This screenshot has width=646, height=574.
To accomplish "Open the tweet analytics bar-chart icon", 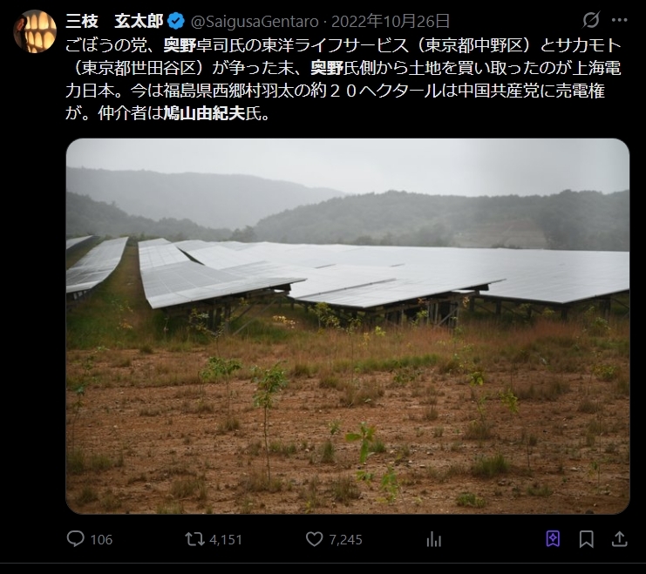I will pyautogui.click(x=433, y=539).
